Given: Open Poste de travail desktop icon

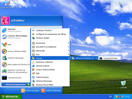Looking at the screenshot, I should pos(7,4).
